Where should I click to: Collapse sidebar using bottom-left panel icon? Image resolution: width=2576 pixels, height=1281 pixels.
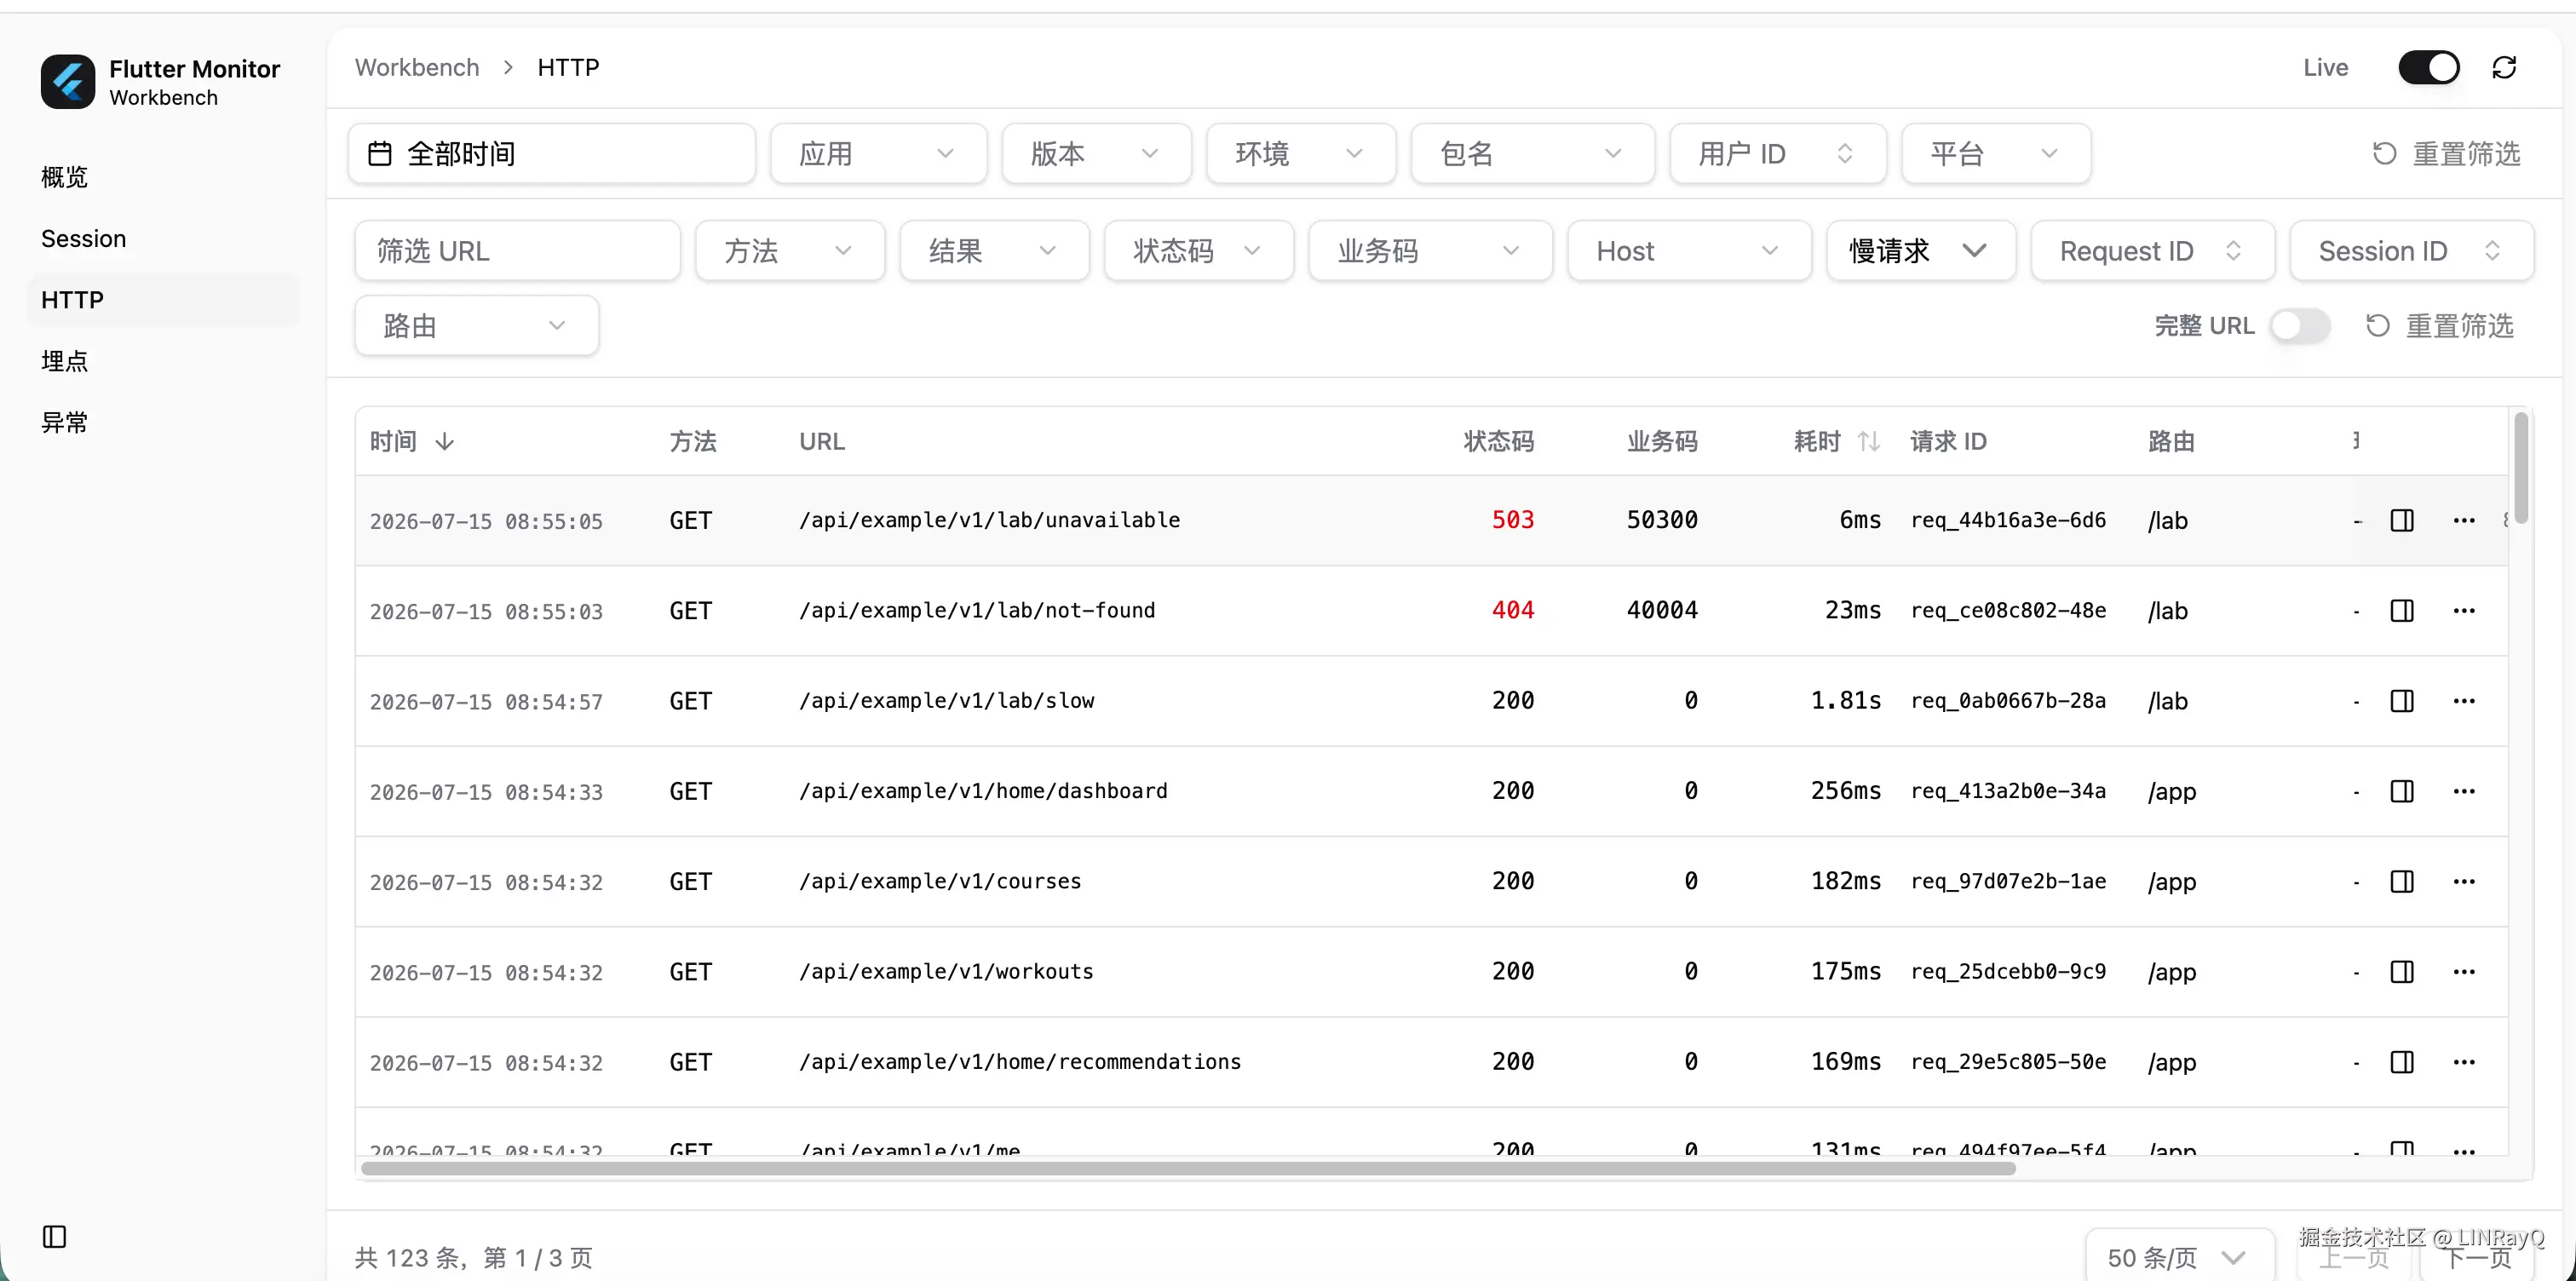pos(55,1237)
